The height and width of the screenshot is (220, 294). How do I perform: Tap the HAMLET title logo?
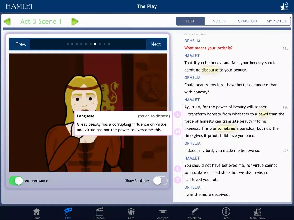click(19, 6)
